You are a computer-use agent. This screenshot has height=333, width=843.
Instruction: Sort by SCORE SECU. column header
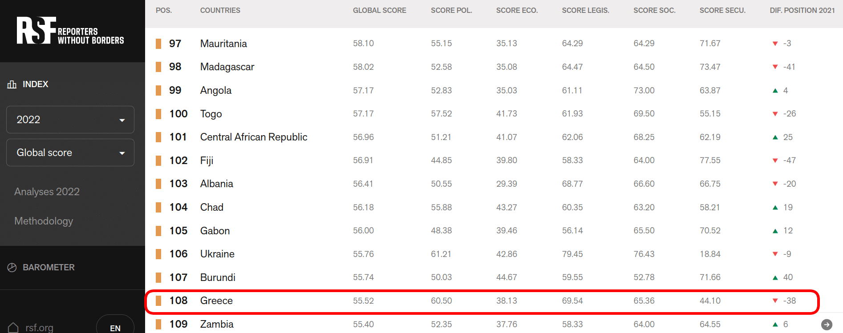click(722, 10)
